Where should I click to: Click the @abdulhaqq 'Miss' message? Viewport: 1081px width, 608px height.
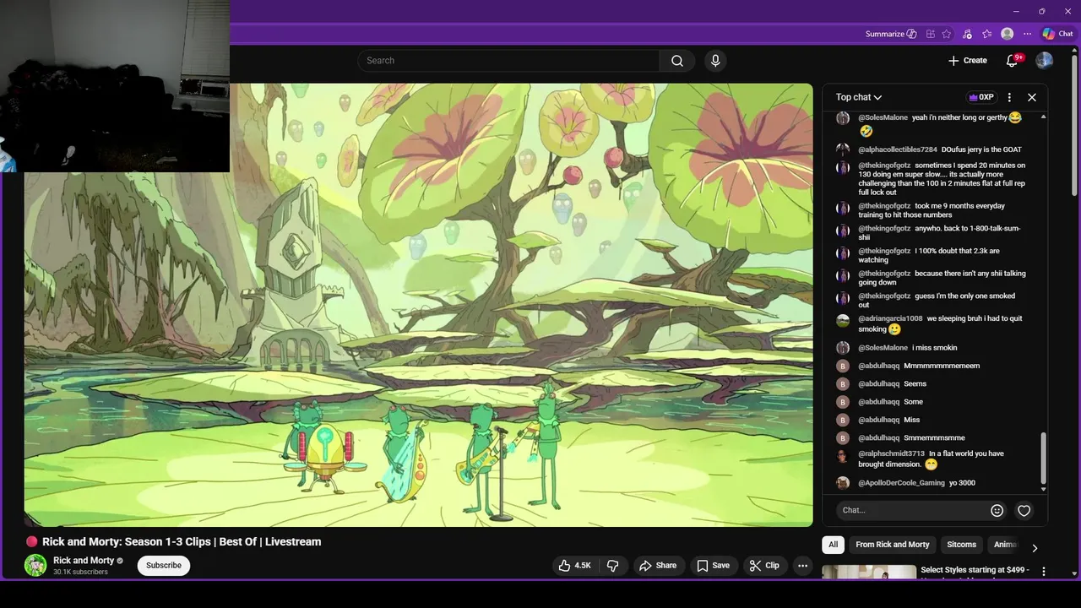911,420
